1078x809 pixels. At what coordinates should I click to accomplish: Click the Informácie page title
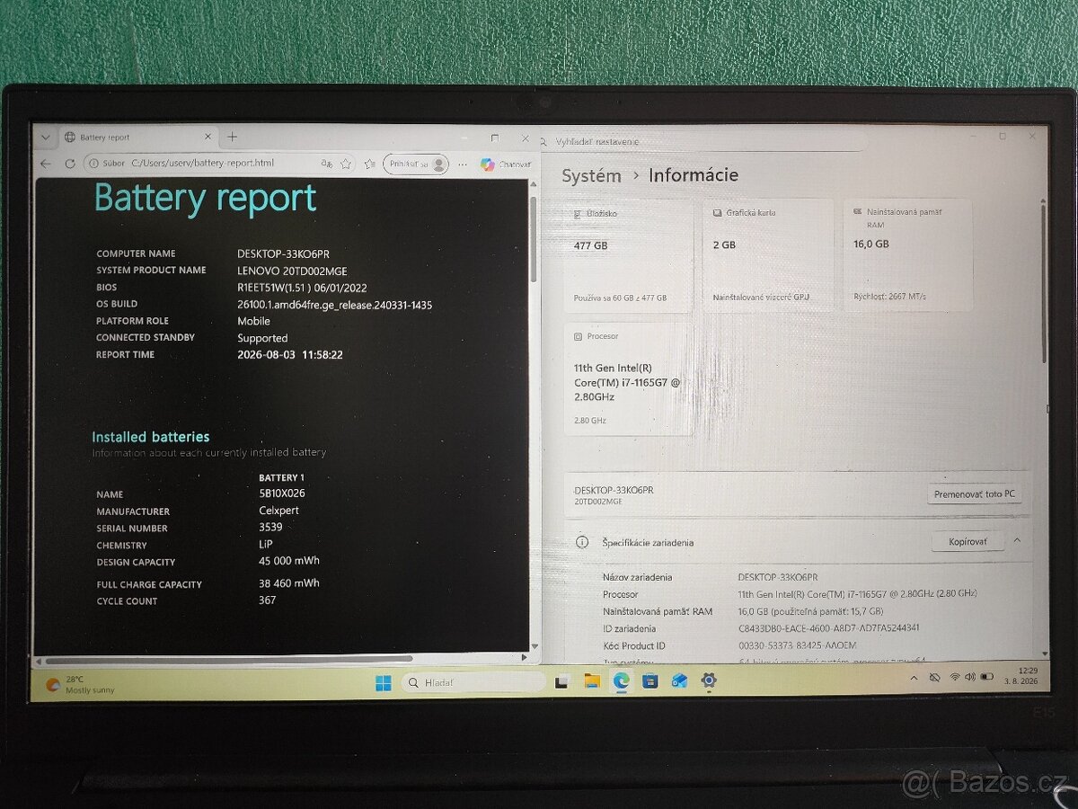[694, 175]
